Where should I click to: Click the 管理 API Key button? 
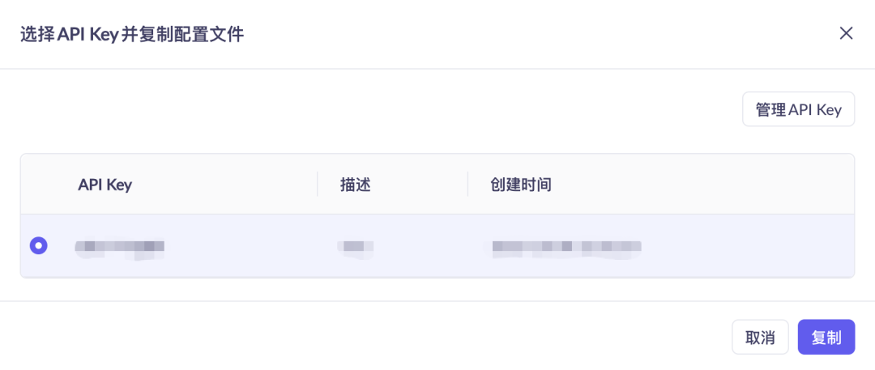click(x=798, y=109)
